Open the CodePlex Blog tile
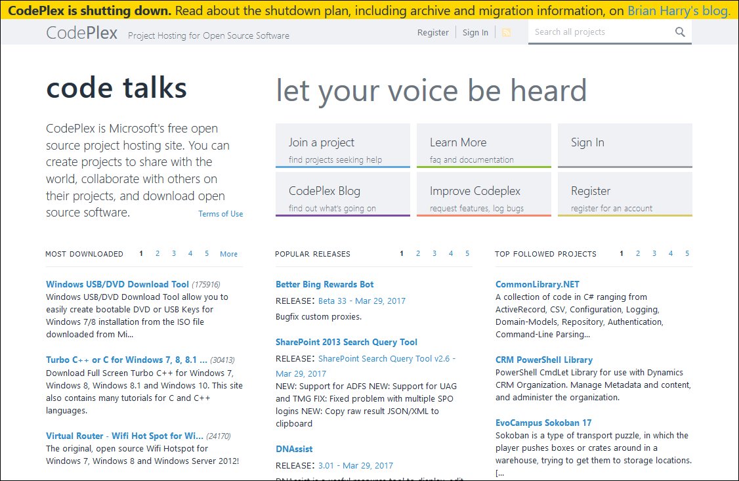 click(x=343, y=194)
